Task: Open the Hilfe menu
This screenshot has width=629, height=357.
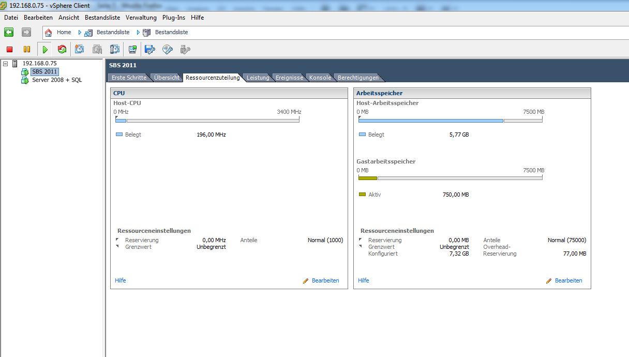Action: coord(198,18)
